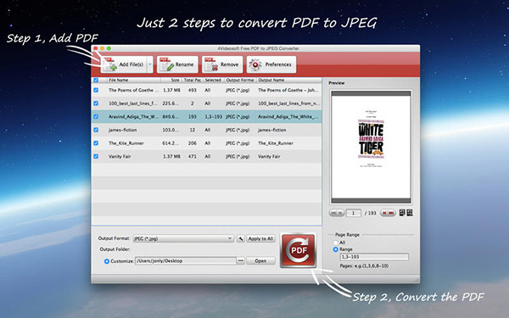Viewport: 509px width, 318px height.
Task: Toggle the select-all checkbox in the header
Action: pyautogui.click(x=96, y=80)
